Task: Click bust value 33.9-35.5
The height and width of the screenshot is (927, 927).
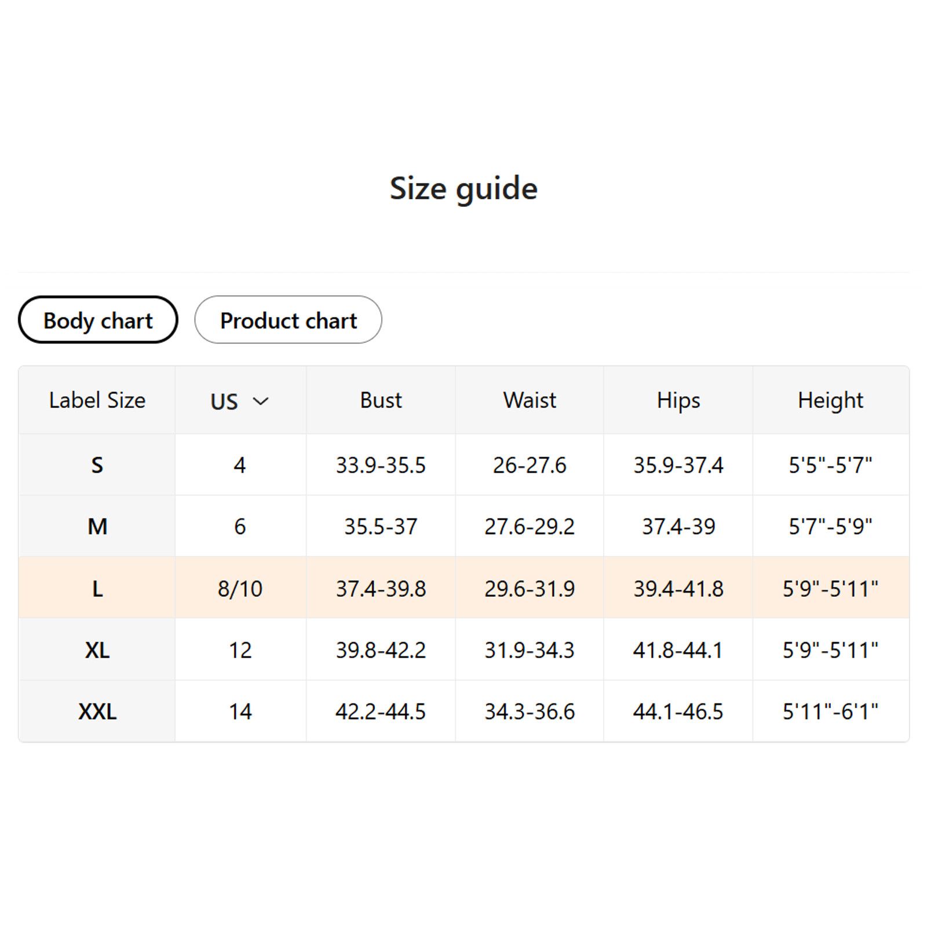Action: pyautogui.click(x=381, y=465)
